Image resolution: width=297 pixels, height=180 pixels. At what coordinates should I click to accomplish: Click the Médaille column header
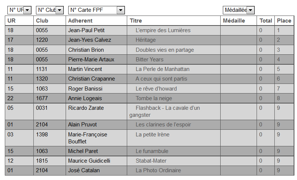(x=234, y=21)
